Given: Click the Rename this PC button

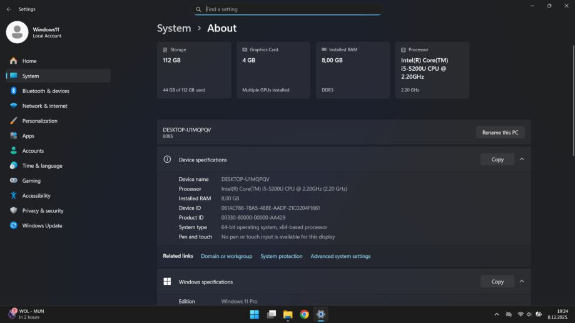Looking at the screenshot, I should coord(500,132).
